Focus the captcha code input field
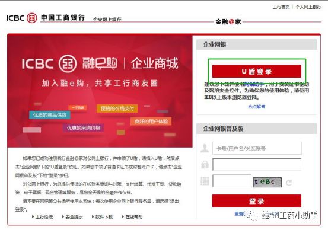This screenshot has height=230, width=328. click(232, 181)
